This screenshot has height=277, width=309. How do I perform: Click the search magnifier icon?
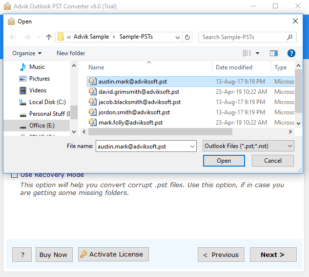289,37
